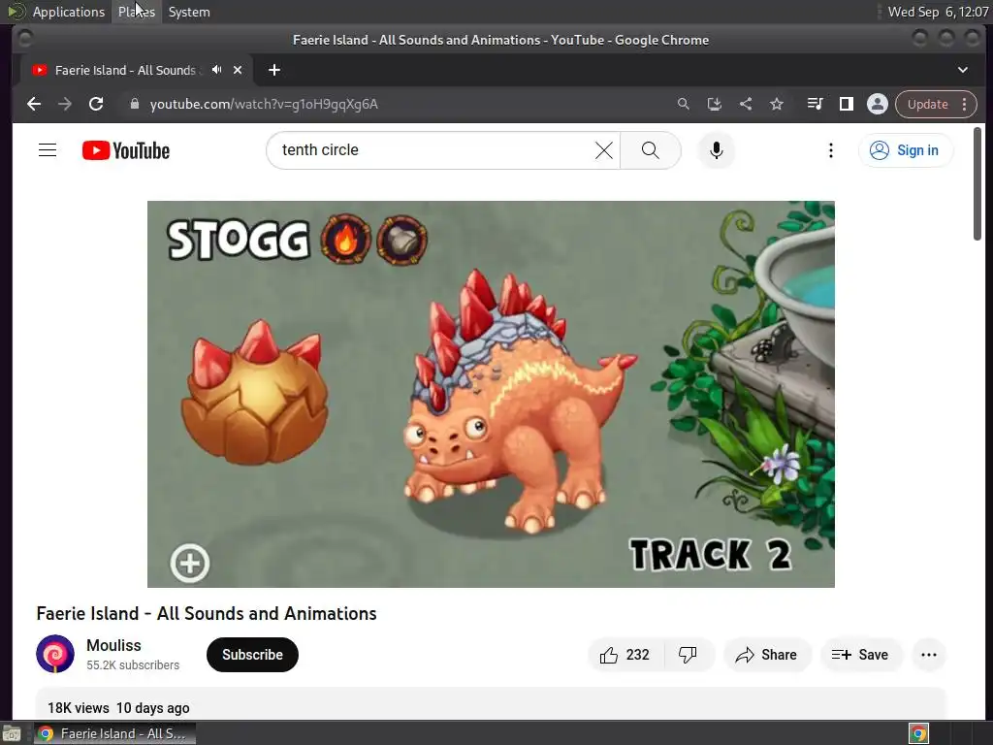993x745 pixels.
Task: Expand the video description box
Action: pyautogui.click(x=491, y=703)
